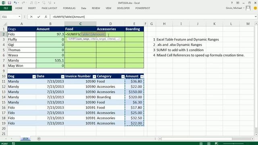Click the Save icon in the quick access toolbar
Screen dimensions: 258x145
[9, 3]
